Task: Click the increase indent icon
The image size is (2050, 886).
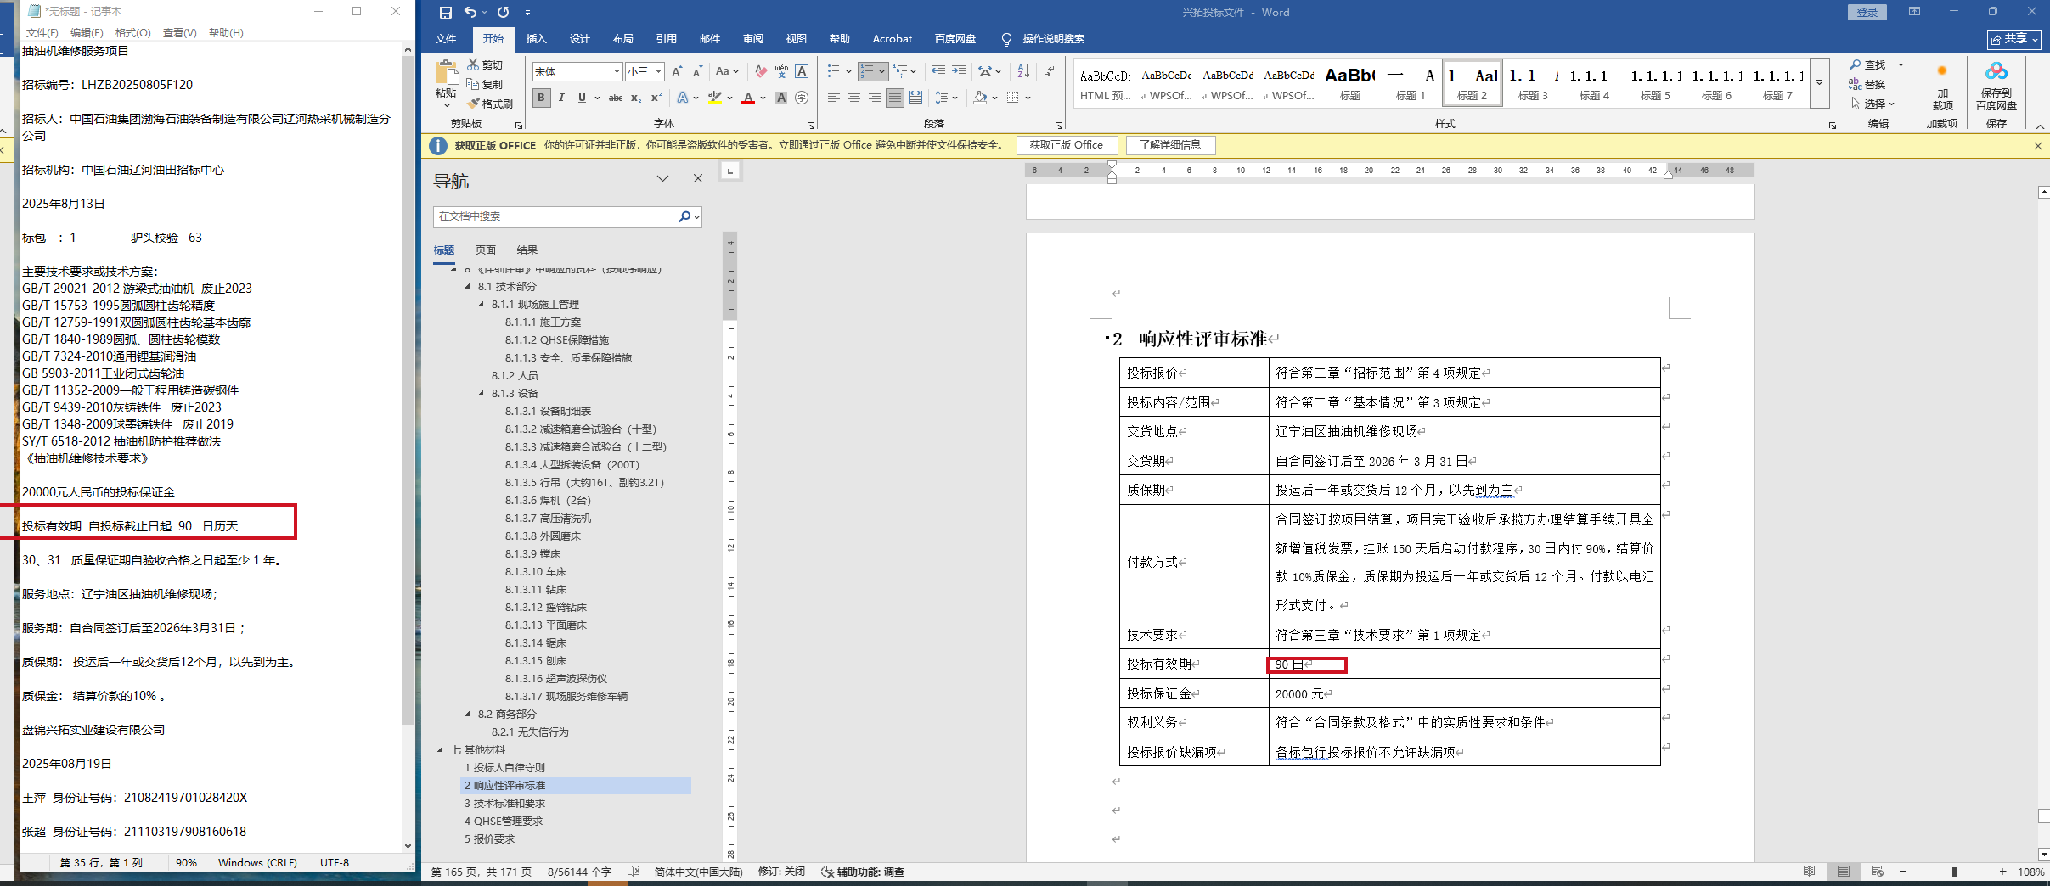Action: [x=959, y=72]
